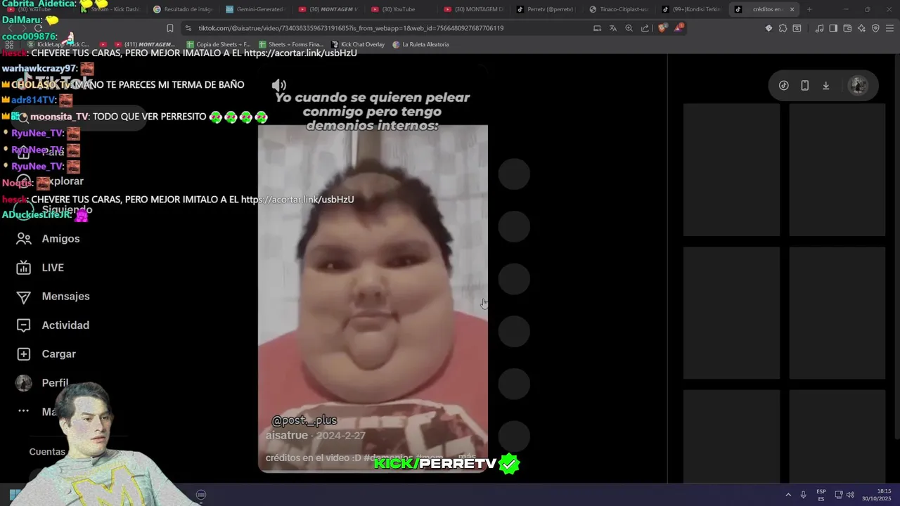Click the three-dots Más icon in sidebar
900x506 pixels.
click(24, 411)
